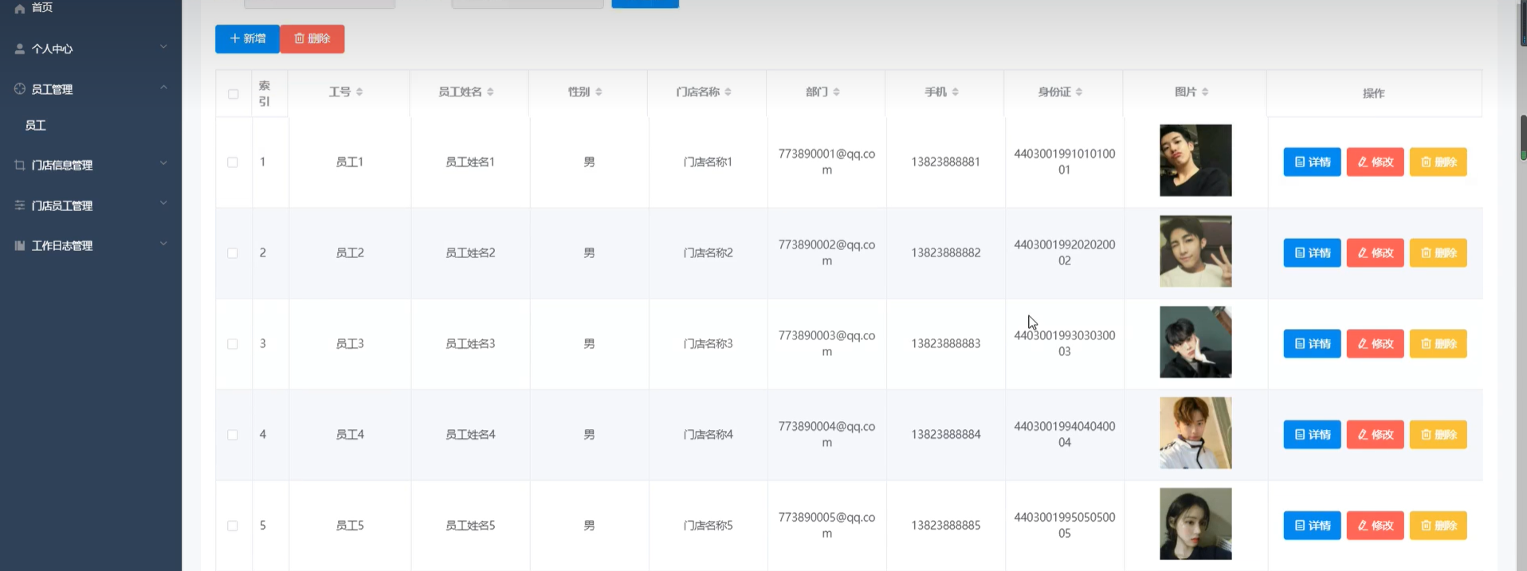Click 修改 for 员工5
1527x571 pixels.
tap(1375, 525)
